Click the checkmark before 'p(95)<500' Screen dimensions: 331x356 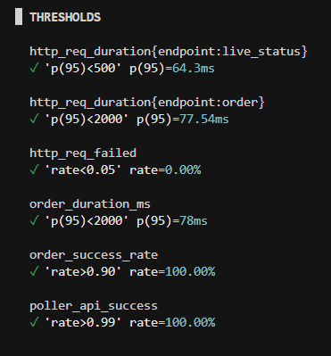coord(34,69)
